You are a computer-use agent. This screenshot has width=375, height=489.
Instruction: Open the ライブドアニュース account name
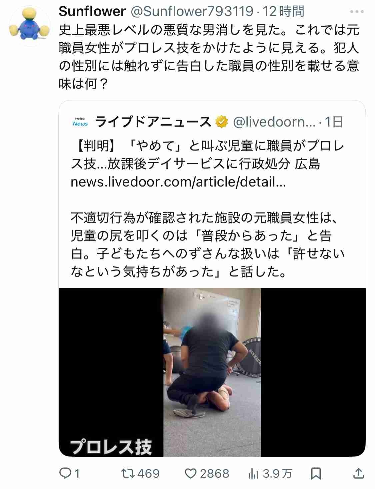coord(153,122)
